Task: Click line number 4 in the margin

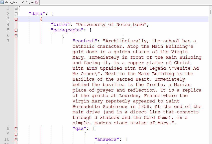Action: coord(8,24)
